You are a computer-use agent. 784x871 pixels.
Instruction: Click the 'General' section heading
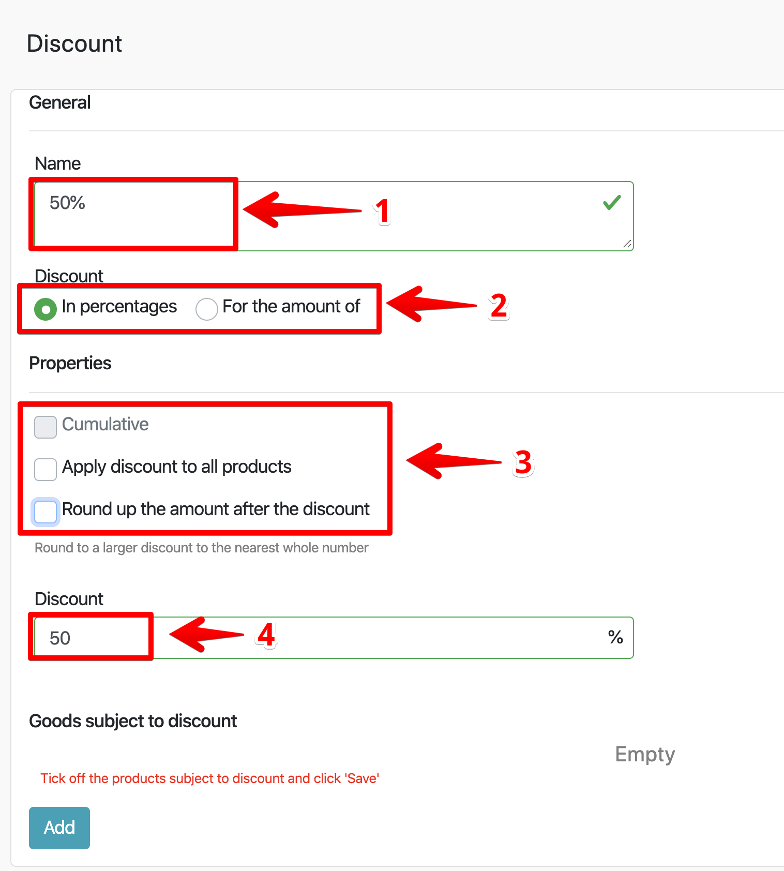(60, 102)
